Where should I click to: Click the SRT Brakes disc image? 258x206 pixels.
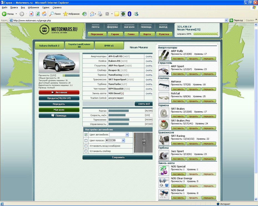click(x=164, y=113)
